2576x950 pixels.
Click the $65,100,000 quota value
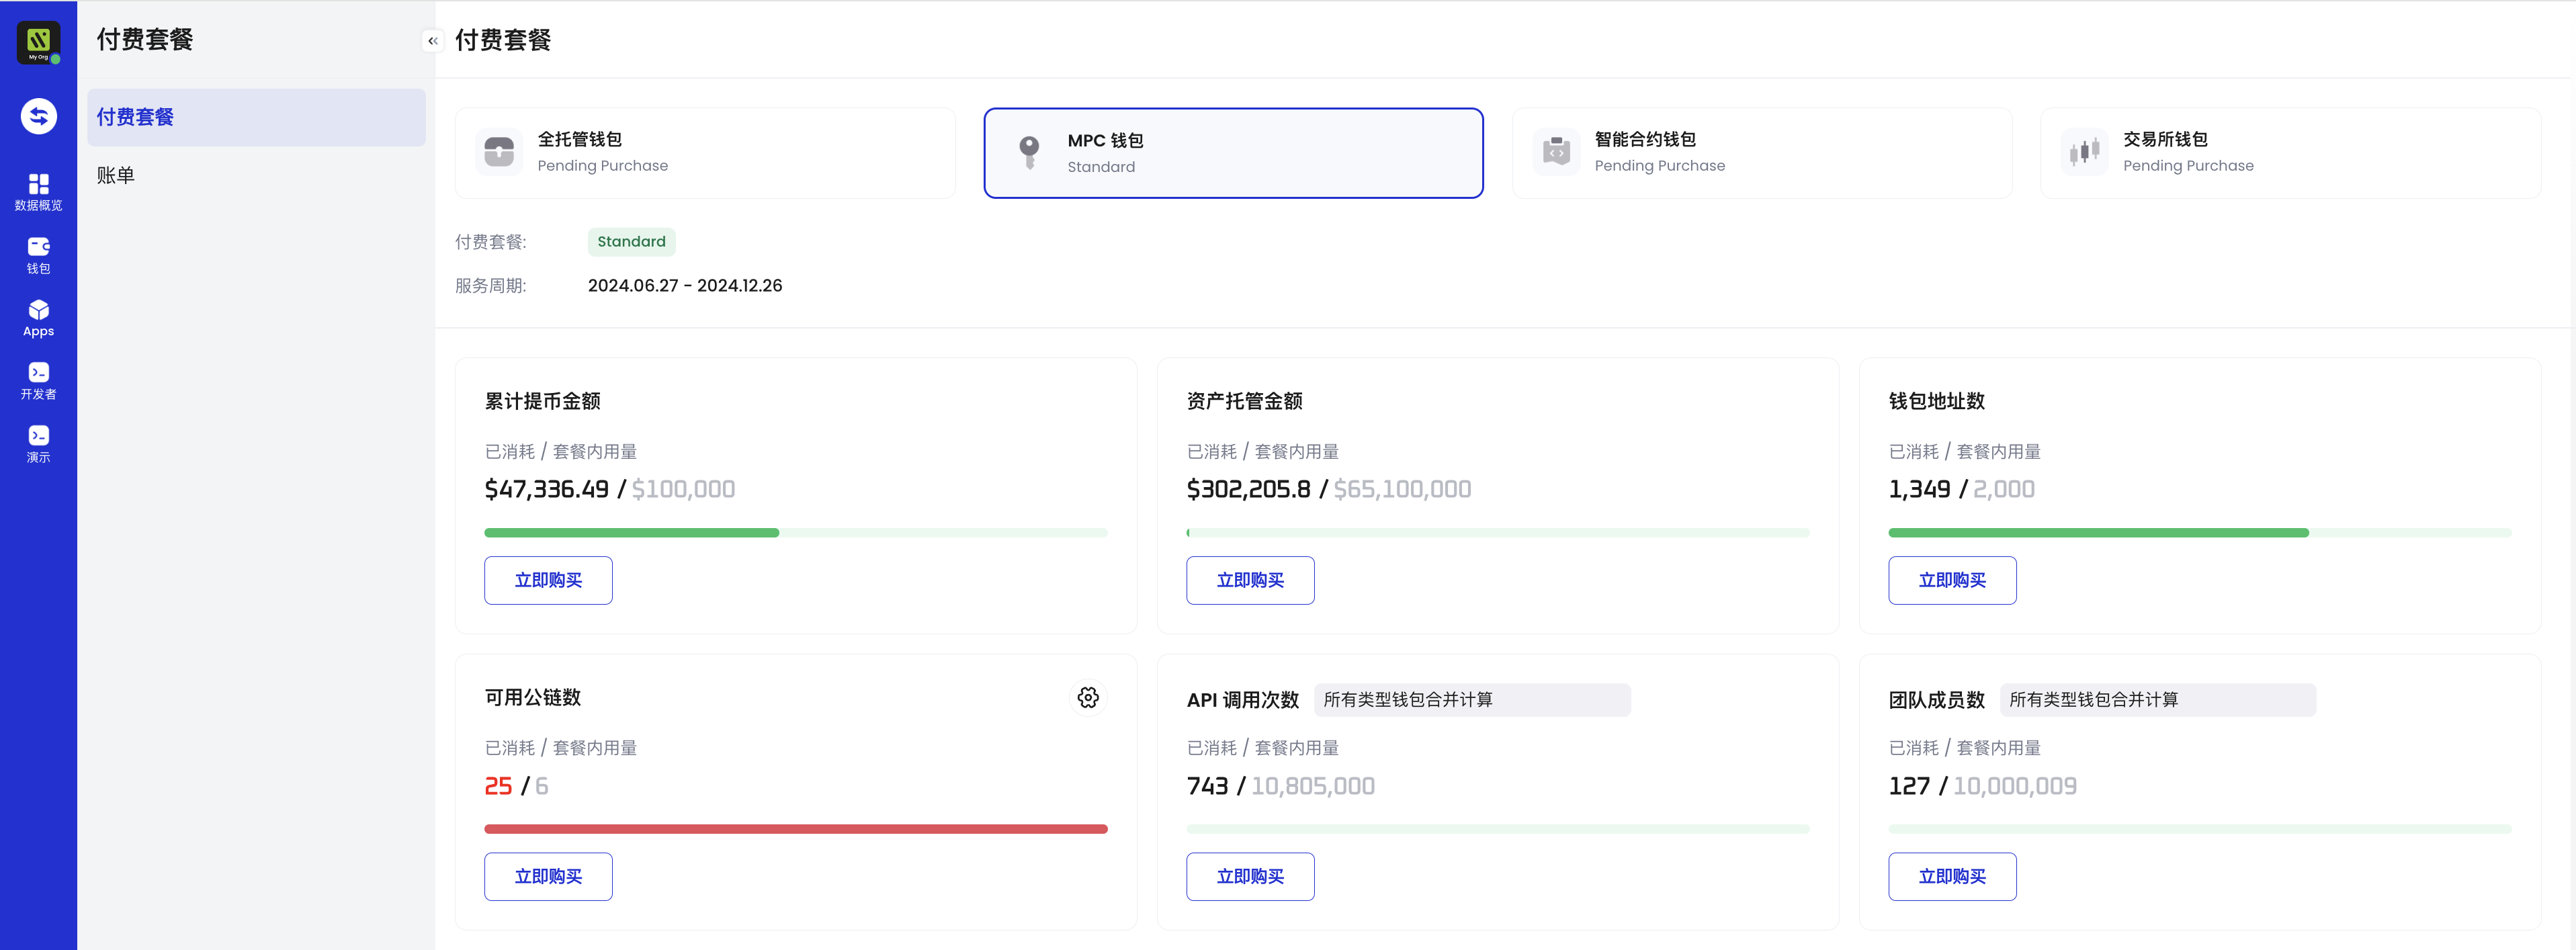click(1402, 489)
